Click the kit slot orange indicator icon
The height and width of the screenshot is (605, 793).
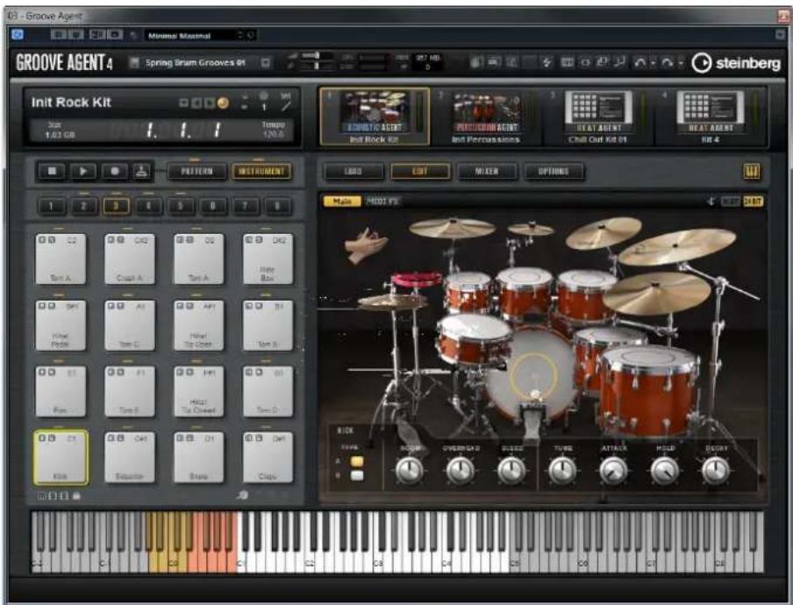point(223,103)
